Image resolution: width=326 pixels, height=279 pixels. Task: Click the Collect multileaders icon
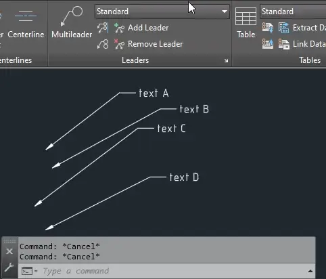click(103, 44)
